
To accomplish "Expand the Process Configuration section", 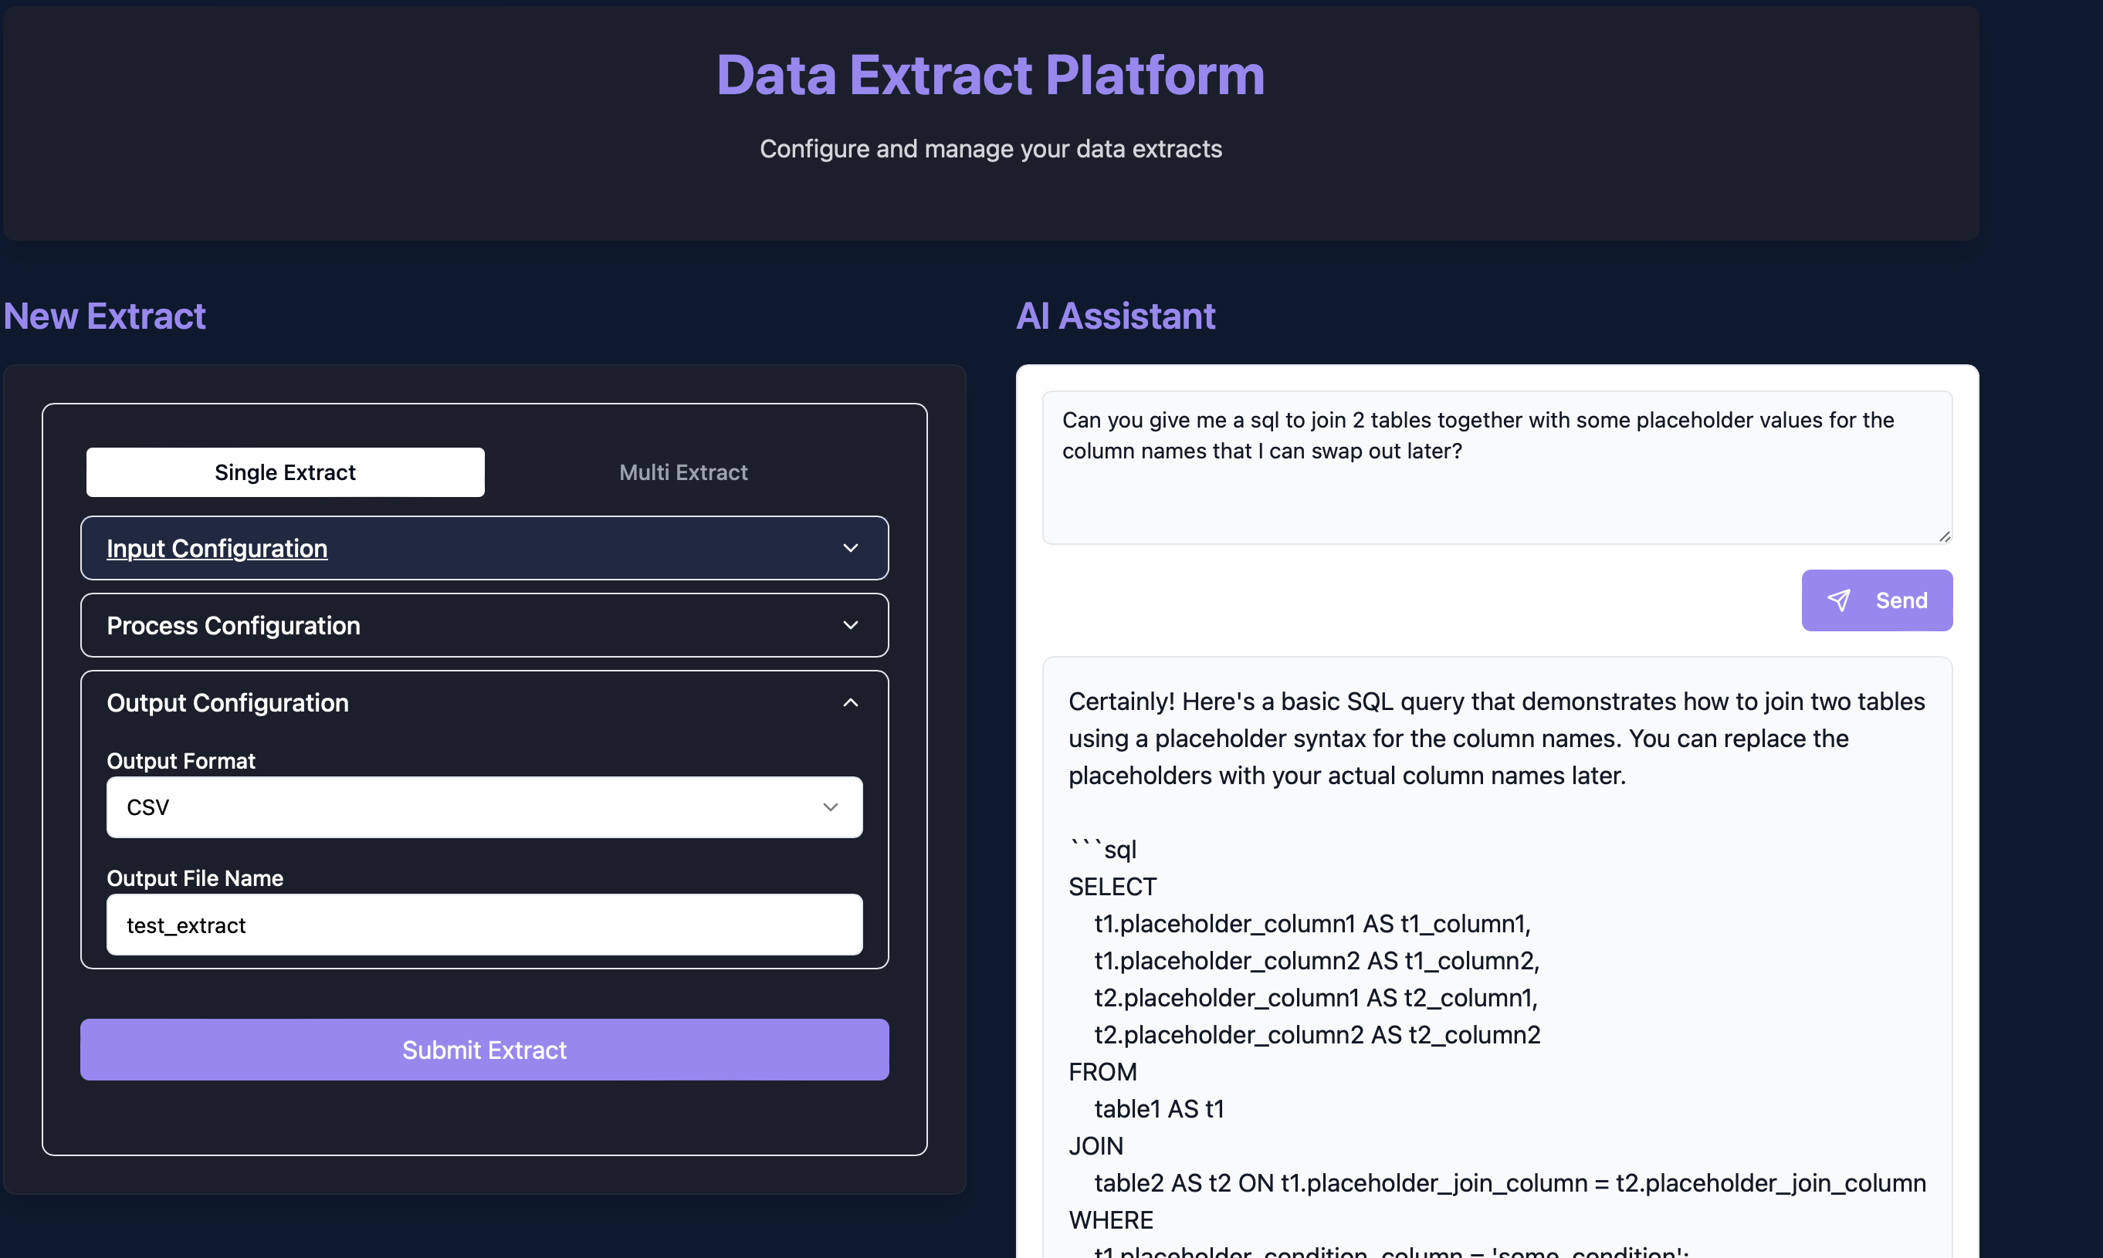I will click(483, 625).
